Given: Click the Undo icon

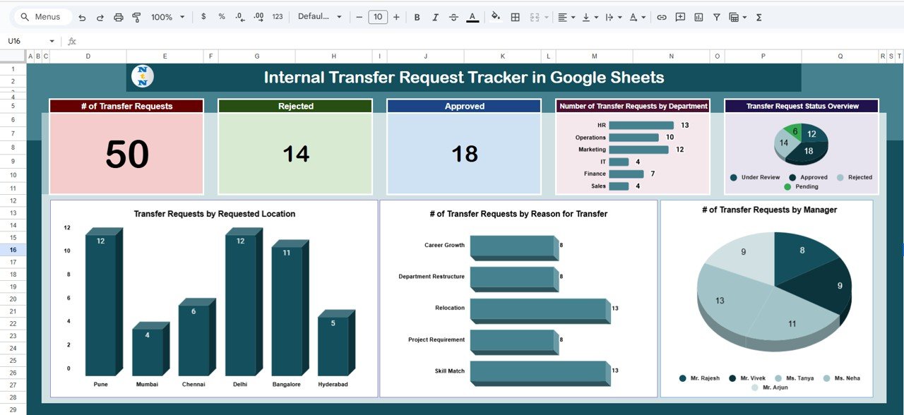Looking at the screenshot, I should point(83,17).
